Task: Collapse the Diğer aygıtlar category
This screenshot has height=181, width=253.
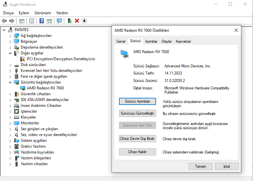Action: [x=10, y=53]
